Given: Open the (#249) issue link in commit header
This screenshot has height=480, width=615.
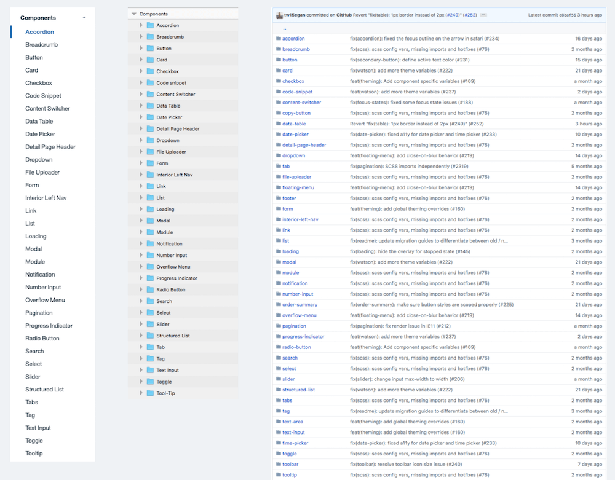Looking at the screenshot, I should pyautogui.click(x=453, y=15).
